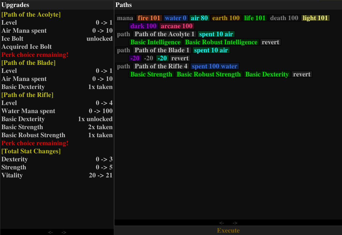Click the Path of the Blade 1 button
The image size is (342, 235).
coord(162,50)
